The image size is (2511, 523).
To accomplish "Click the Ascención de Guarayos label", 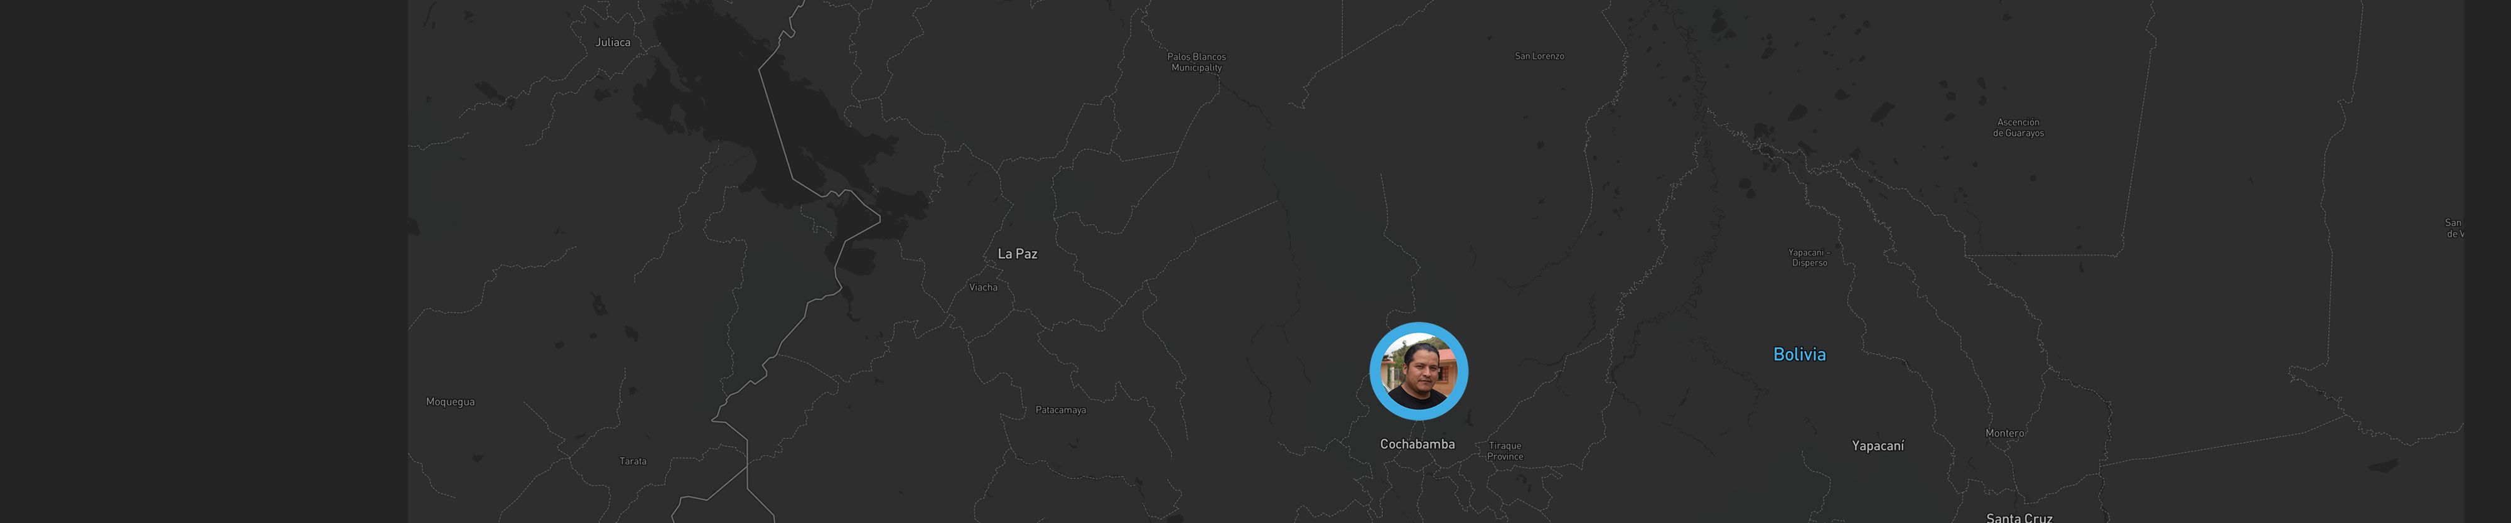I will [x=2018, y=128].
